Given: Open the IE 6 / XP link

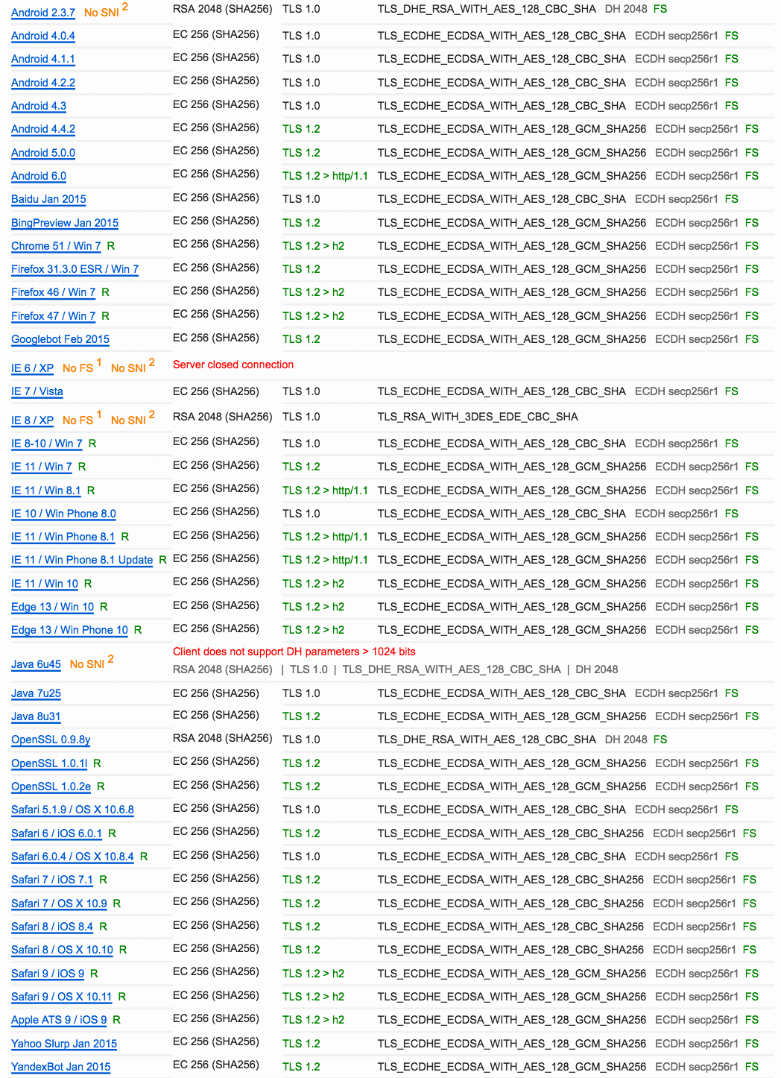Looking at the screenshot, I should pyautogui.click(x=33, y=368).
